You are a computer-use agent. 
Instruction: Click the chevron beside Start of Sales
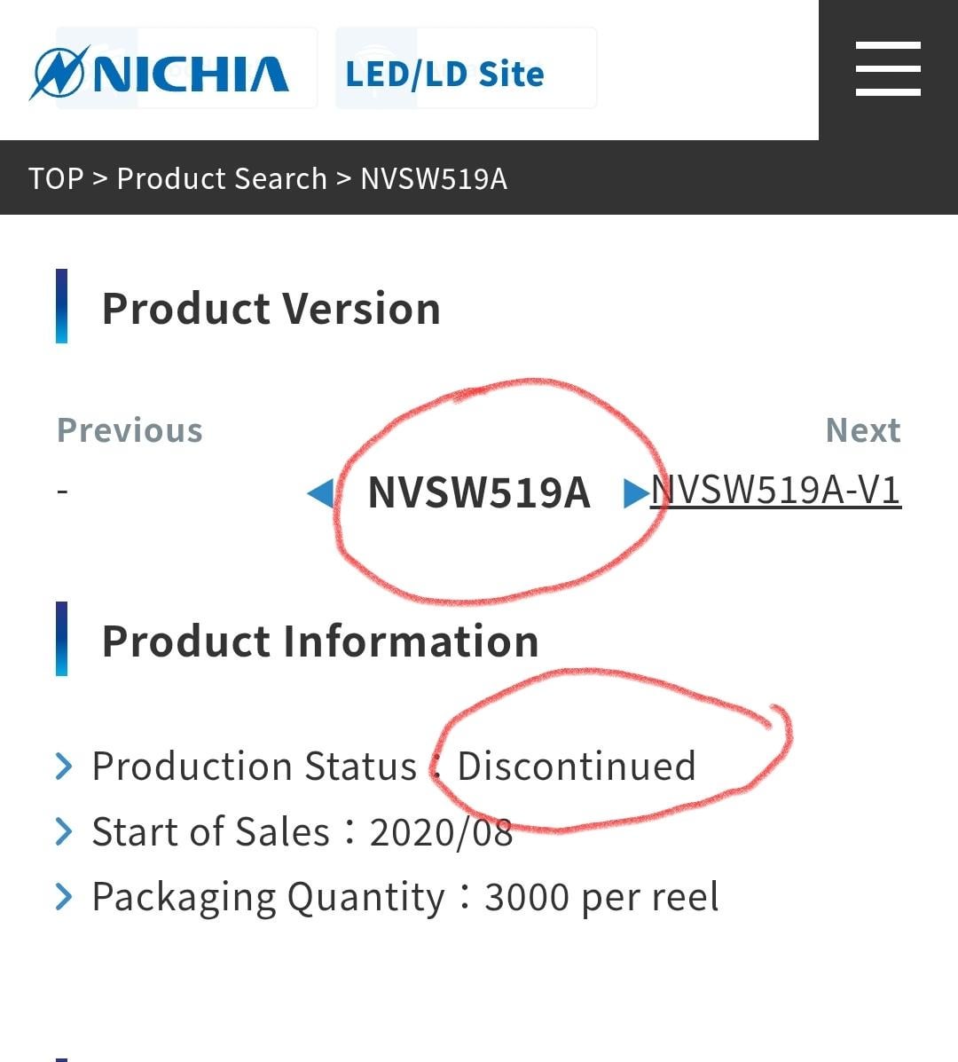point(64,832)
